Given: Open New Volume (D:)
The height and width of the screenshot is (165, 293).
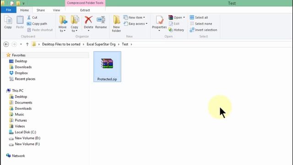Looking at the screenshot, I should pos(27,138).
